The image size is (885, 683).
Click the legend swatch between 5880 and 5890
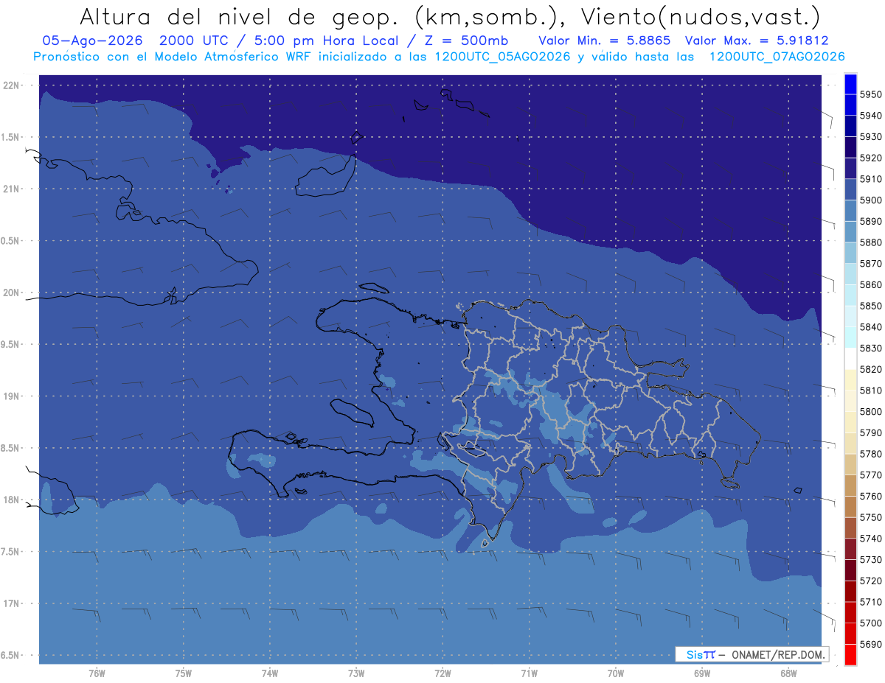(x=850, y=232)
